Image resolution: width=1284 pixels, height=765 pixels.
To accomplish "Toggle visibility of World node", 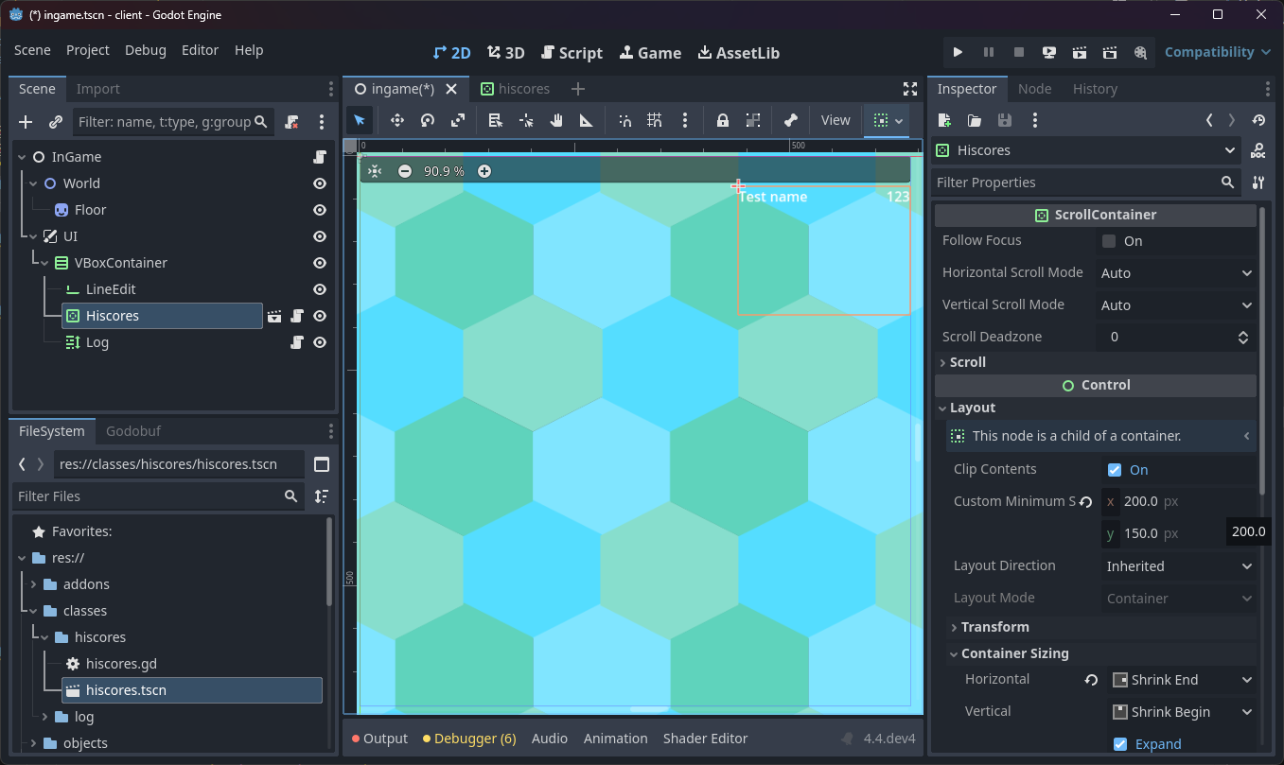I will click(320, 183).
